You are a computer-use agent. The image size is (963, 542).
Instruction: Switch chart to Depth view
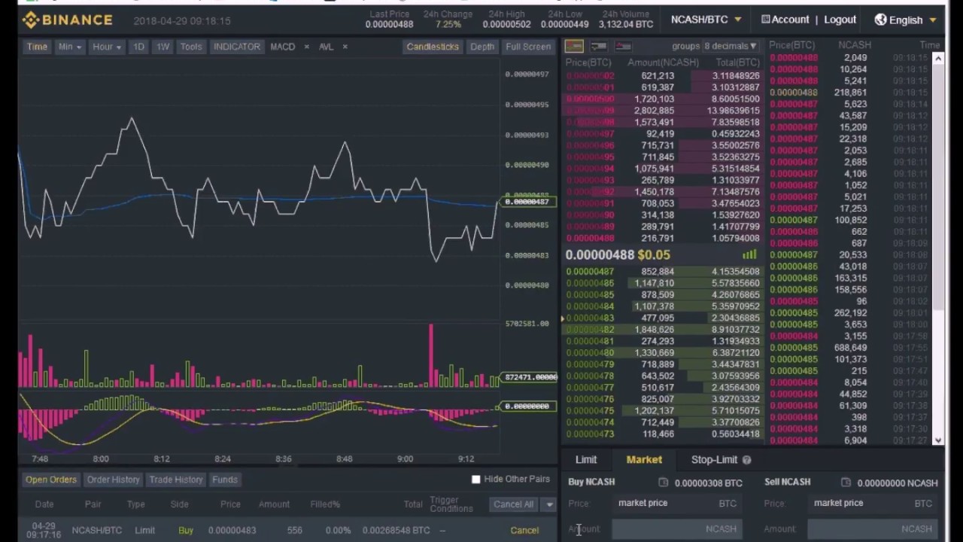482,47
